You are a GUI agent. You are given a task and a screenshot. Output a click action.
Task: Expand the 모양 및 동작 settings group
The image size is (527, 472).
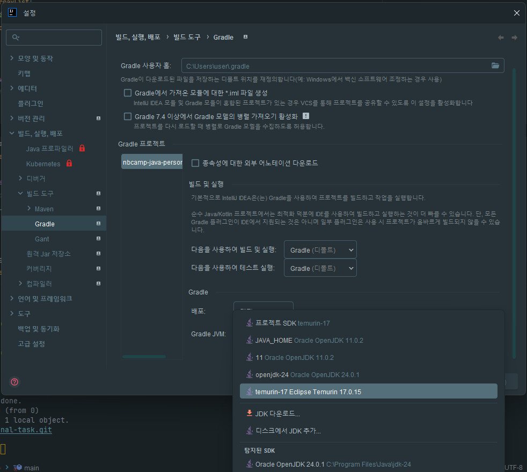[x=12, y=58]
